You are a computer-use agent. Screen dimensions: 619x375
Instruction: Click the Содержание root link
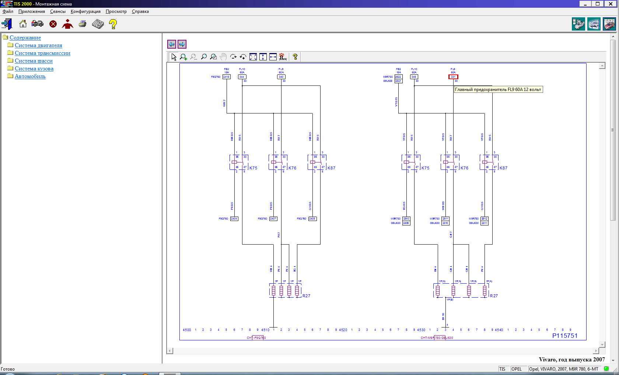(x=25, y=38)
